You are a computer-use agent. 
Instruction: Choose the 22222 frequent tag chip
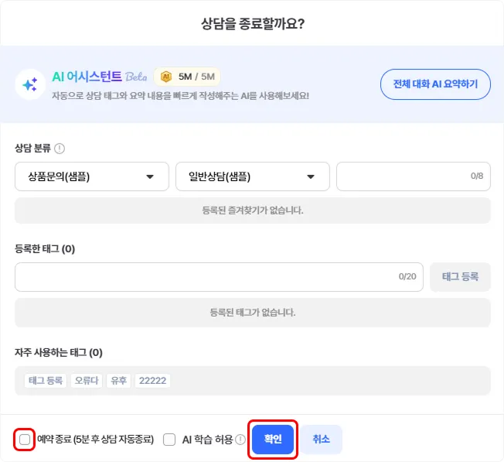(152, 381)
